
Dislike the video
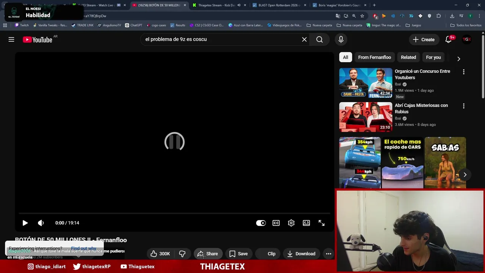[x=182, y=254]
